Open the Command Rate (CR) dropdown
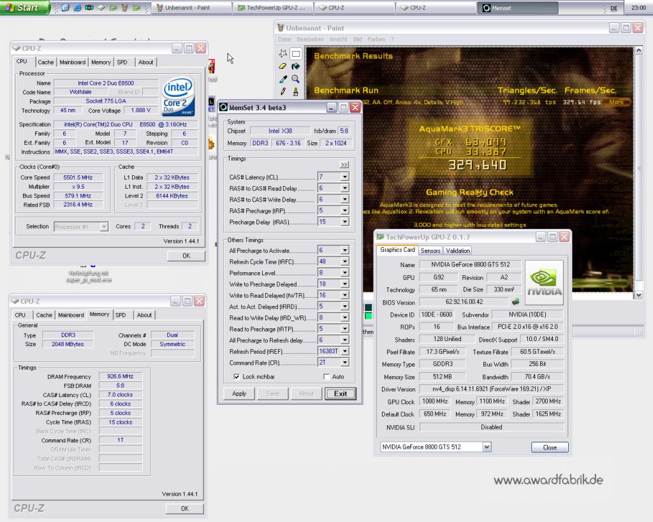Screen dimensions: 653x522 (345, 363)
